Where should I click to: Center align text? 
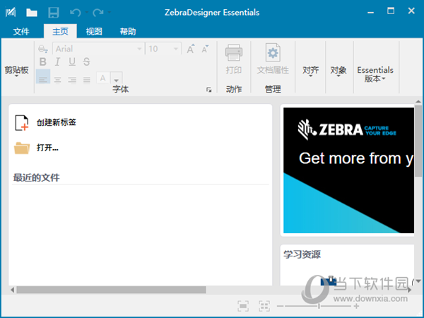[58, 79]
